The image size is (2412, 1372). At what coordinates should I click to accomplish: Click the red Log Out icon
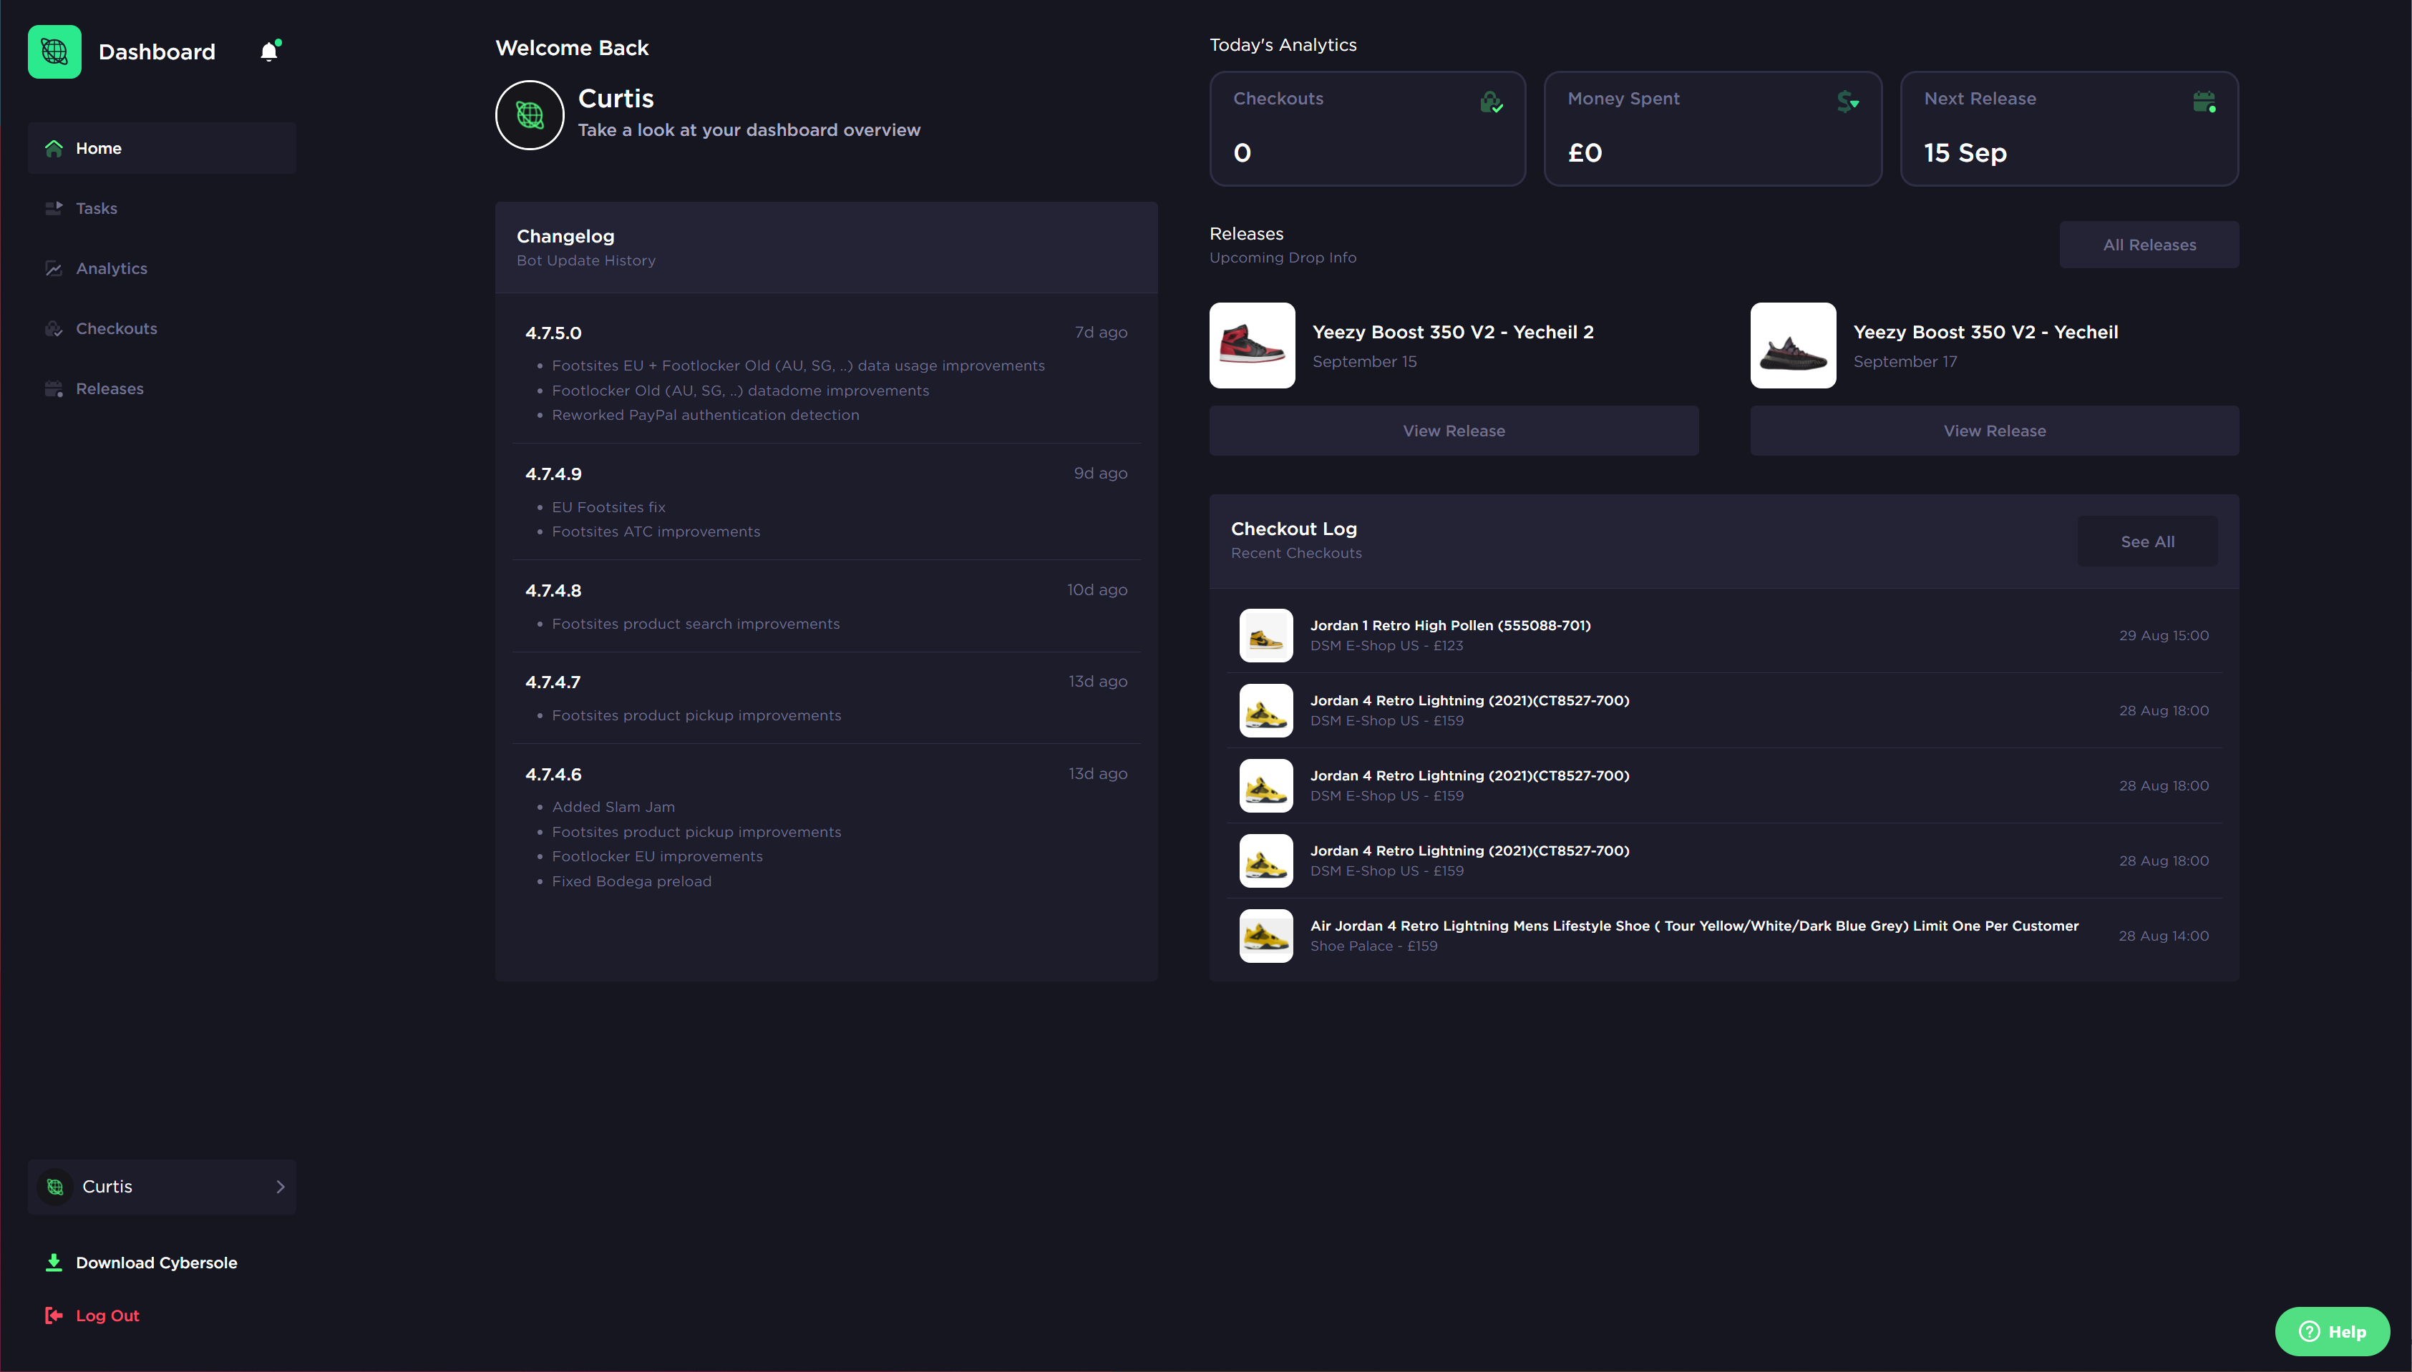point(54,1315)
